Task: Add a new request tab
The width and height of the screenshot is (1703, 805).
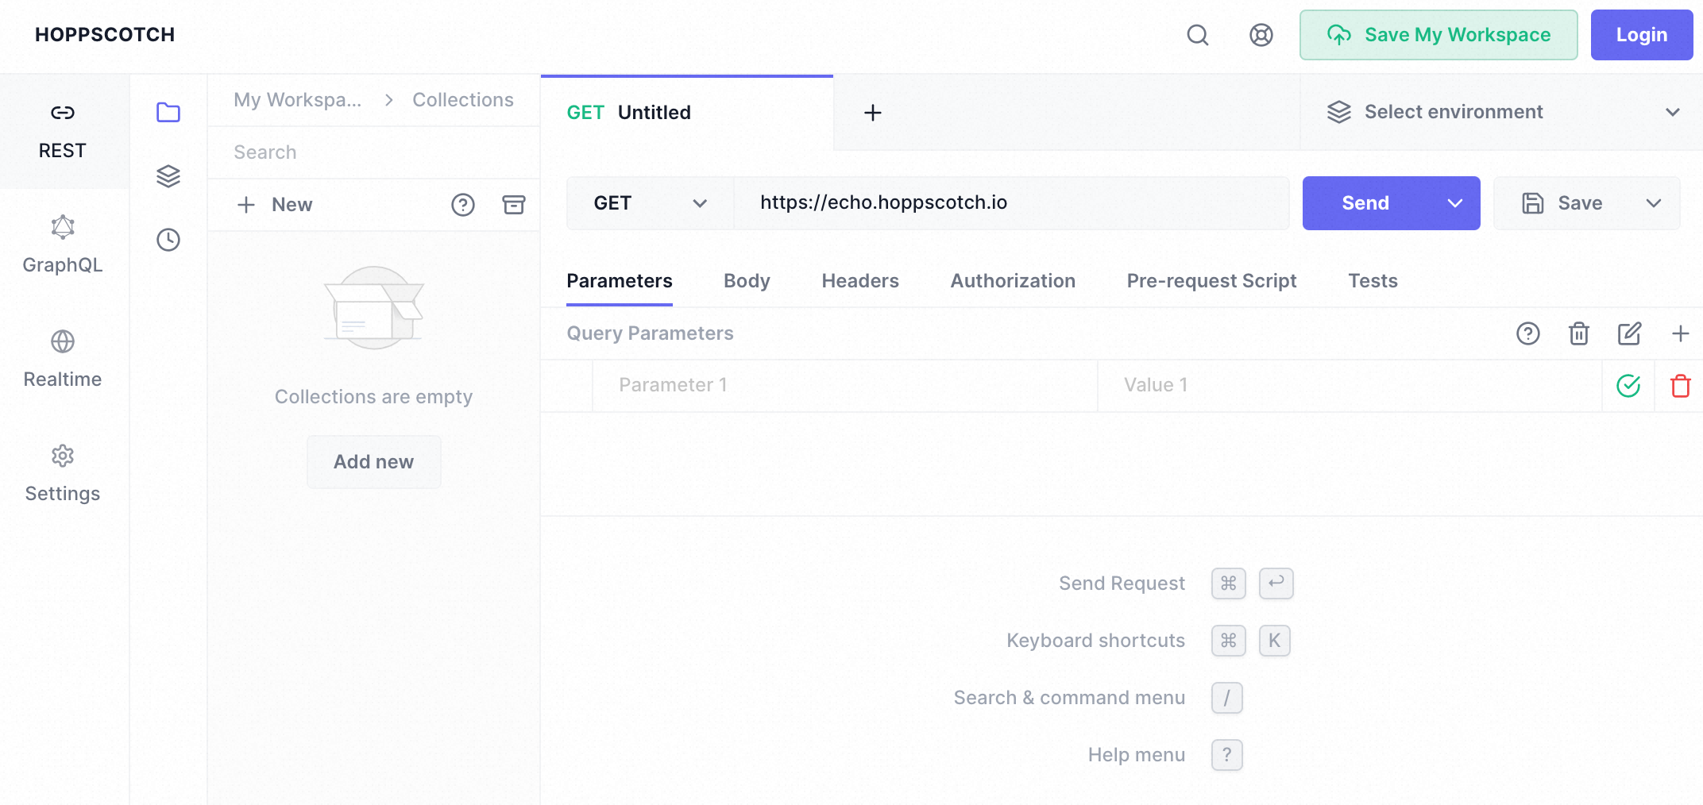Action: tap(873, 113)
